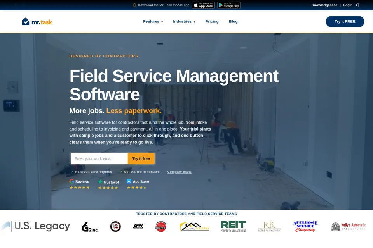Click the Try it FREE header button
This screenshot has height=248, width=373.
(x=345, y=22)
